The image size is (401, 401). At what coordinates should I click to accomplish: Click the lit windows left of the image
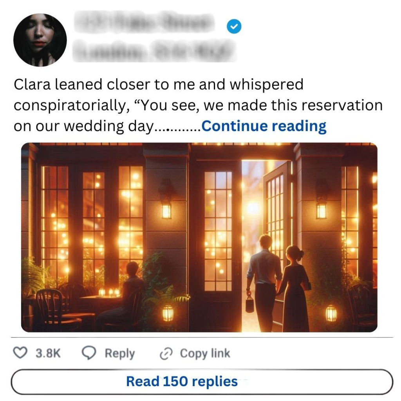click(93, 219)
